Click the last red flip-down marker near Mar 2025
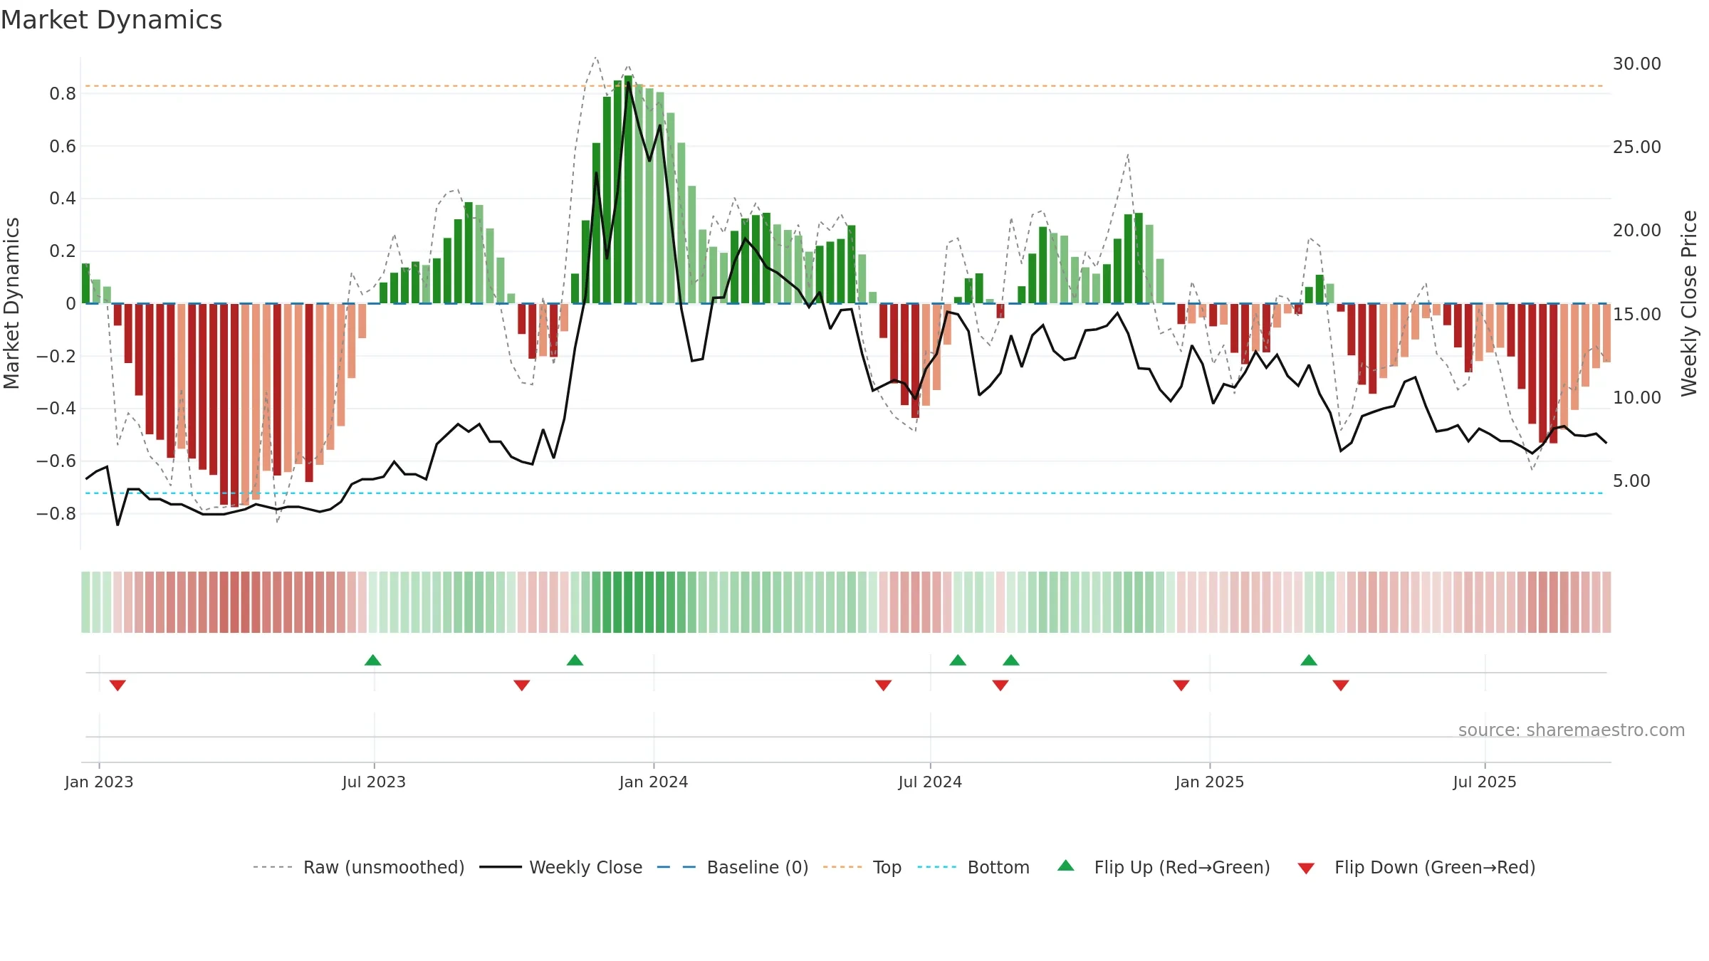The image size is (1709, 961). pos(1341,685)
